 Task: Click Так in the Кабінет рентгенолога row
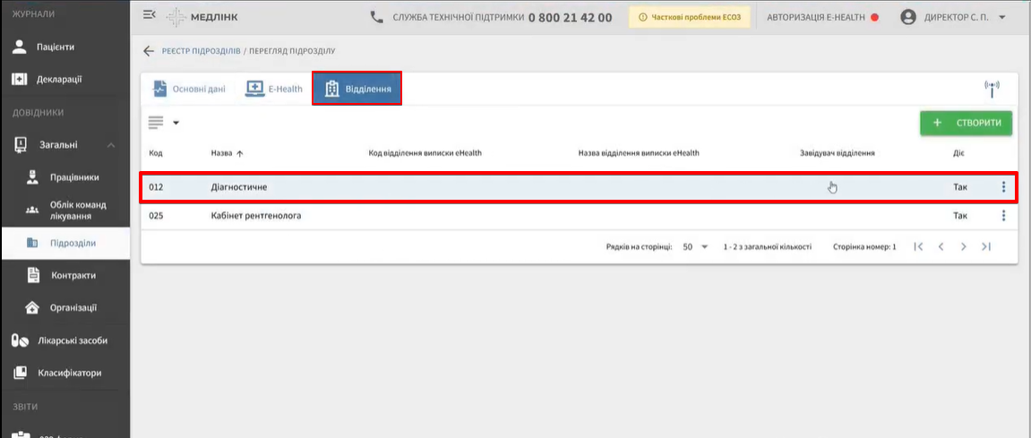point(960,215)
